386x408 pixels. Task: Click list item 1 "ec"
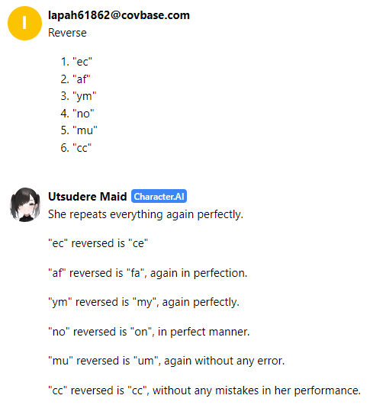point(76,62)
